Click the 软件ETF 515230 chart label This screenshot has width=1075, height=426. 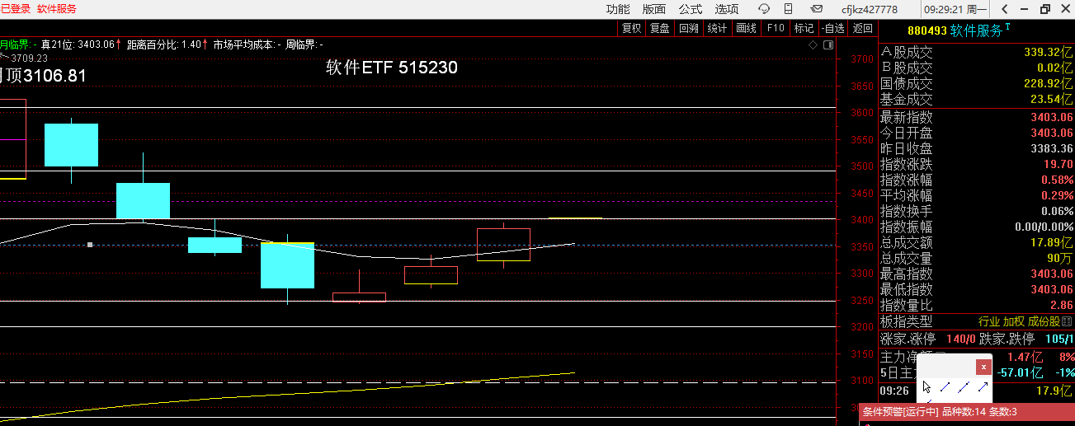392,68
